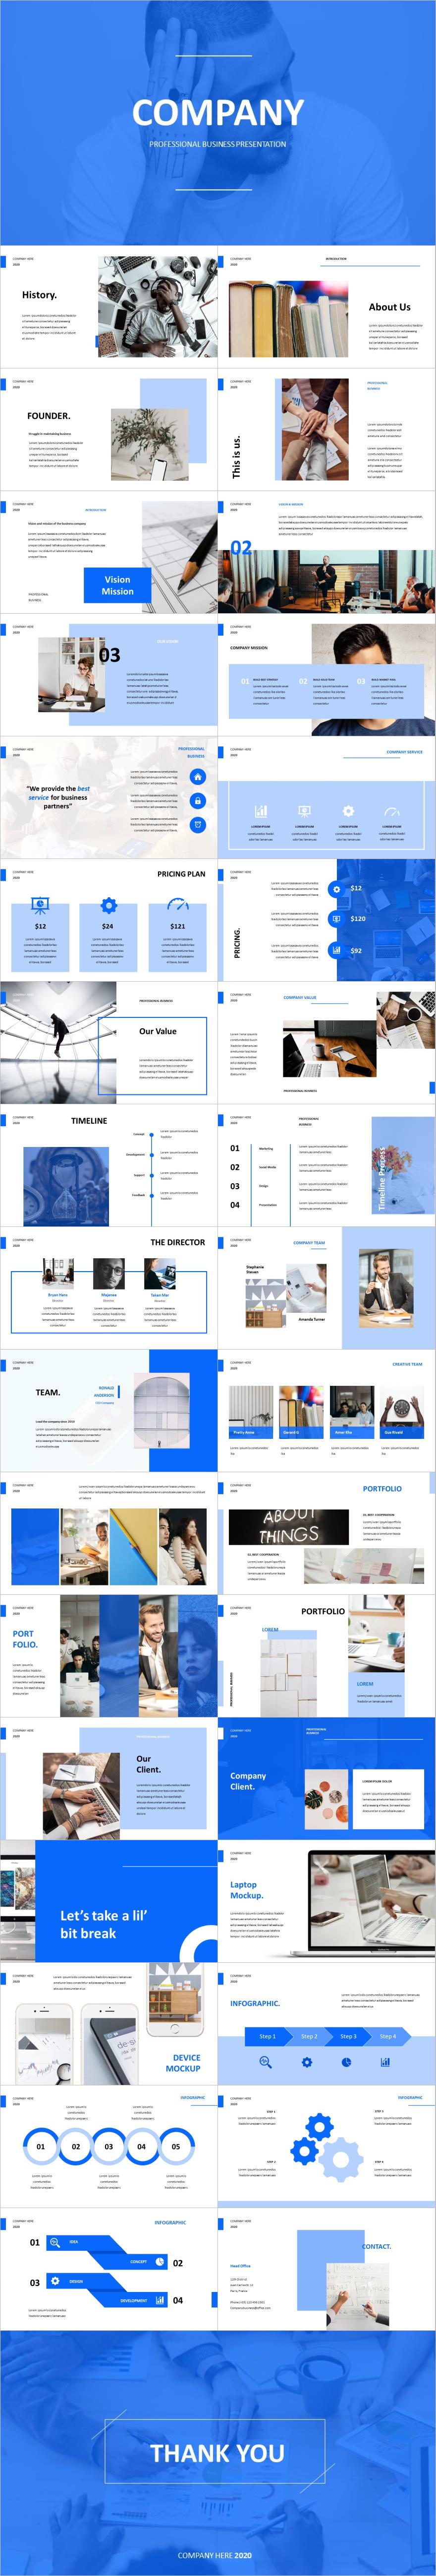Click the DEVICE MOCKUP heading
The width and height of the screenshot is (436, 2576).
(x=184, y=2063)
